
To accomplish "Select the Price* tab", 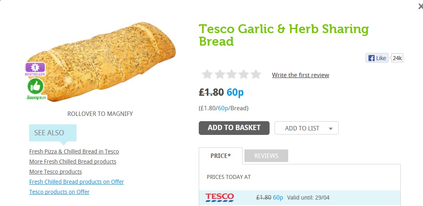I will pyautogui.click(x=221, y=156).
